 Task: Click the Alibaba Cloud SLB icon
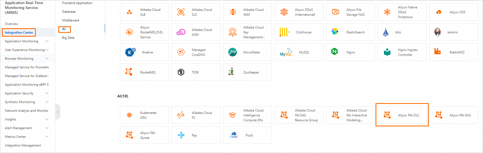click(129, 12)
